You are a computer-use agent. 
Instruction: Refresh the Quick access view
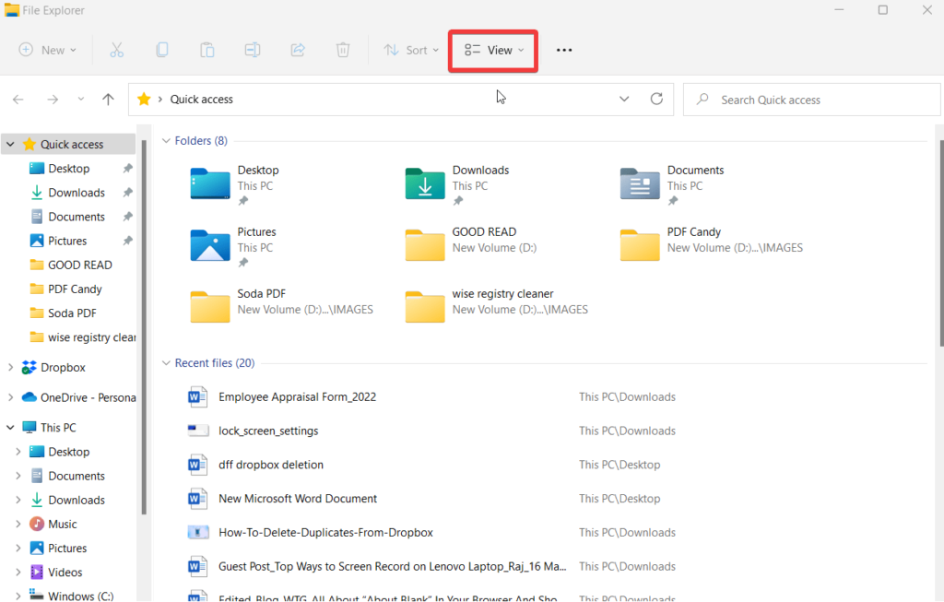tap(656, 99)
